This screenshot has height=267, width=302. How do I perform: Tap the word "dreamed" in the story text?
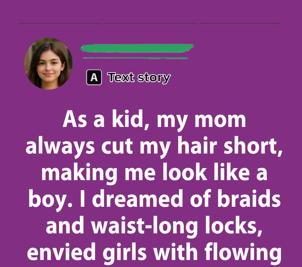click(137, 199)
